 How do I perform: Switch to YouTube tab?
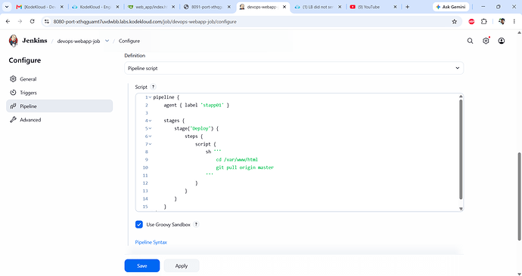pos(373,7)
